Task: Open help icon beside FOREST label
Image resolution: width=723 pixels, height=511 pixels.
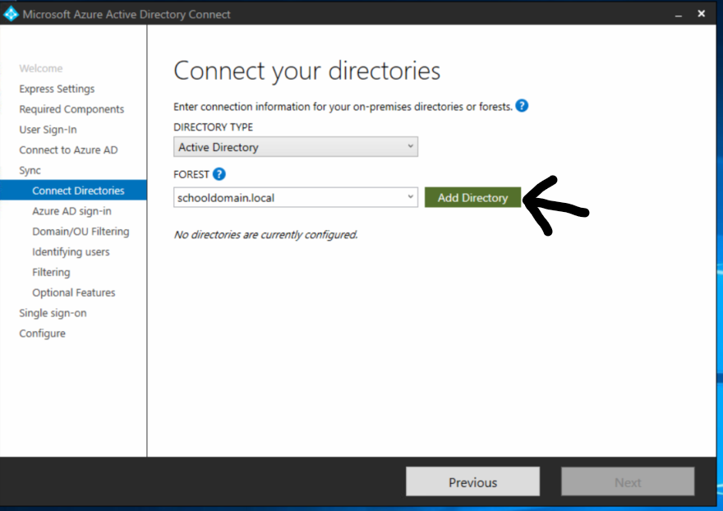Action: (x=219, y=174)
